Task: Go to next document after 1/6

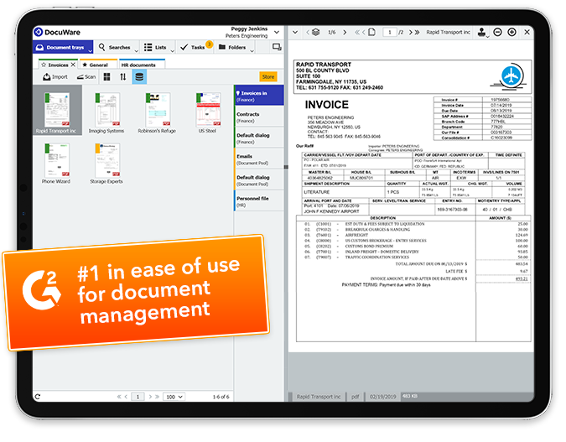Action: pyautogui.click(x=345, y=32)
